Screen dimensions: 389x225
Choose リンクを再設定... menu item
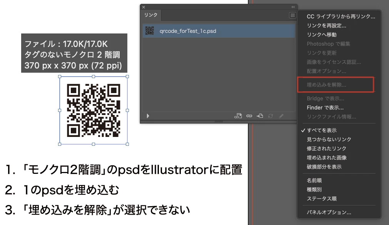(x=326, y=25)
